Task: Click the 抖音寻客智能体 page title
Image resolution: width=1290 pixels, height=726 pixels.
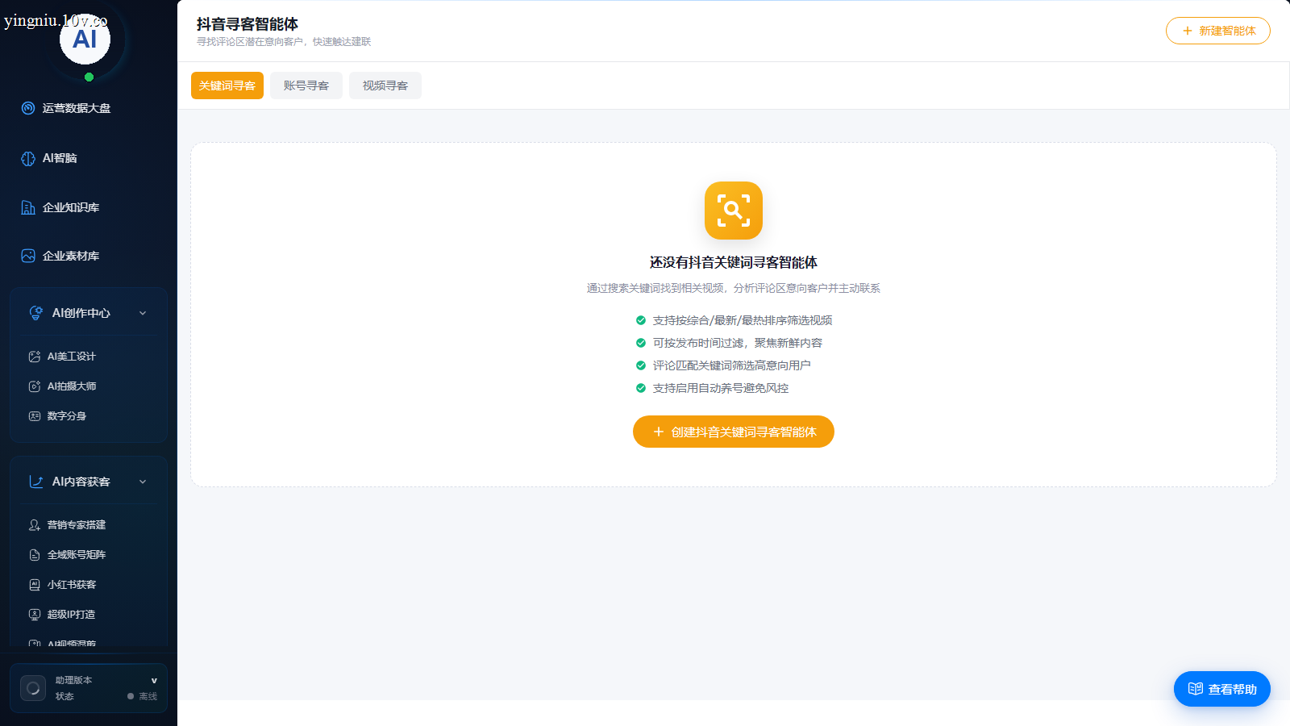Action: click(x=248, y=24)
